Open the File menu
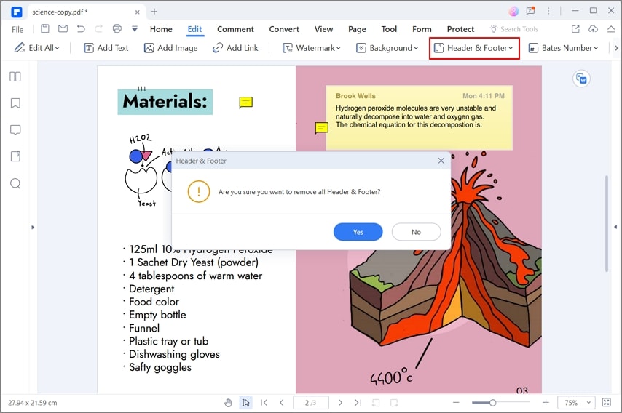Screen dimensions: 622x413 tap(17, 29)
